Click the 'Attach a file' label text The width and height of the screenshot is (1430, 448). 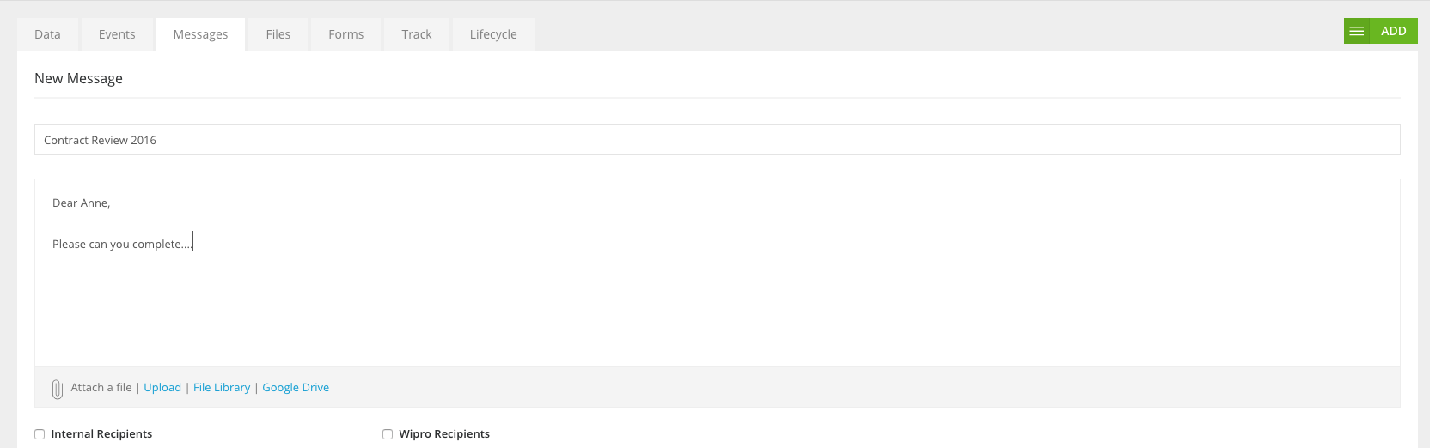(x=101, y=388)
